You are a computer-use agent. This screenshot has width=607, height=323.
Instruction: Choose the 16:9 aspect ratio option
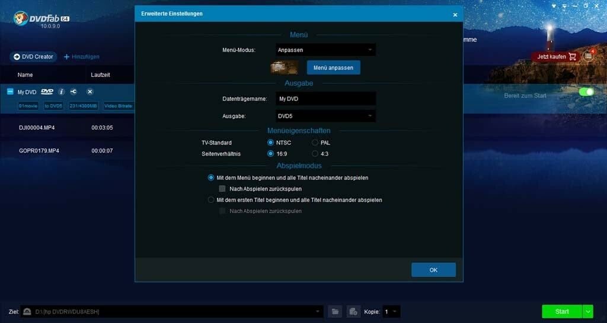(270, 154)
